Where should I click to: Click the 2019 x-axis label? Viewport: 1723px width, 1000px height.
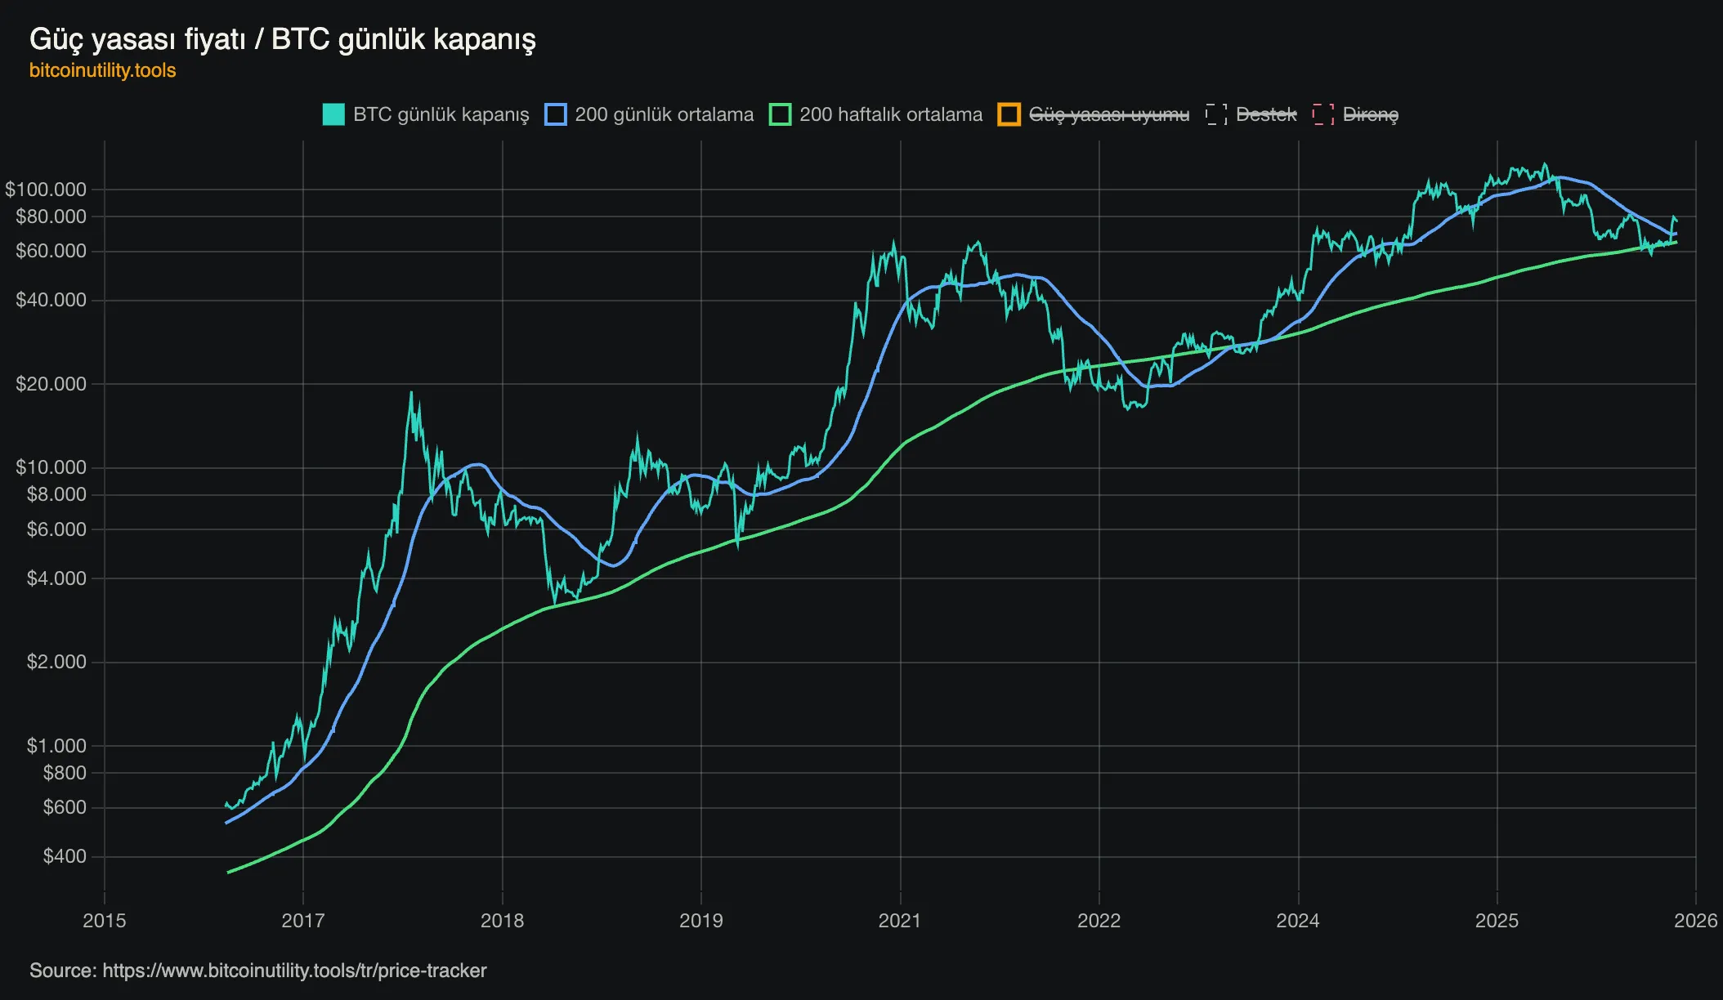pyautogui.click(x=701, y=921)
